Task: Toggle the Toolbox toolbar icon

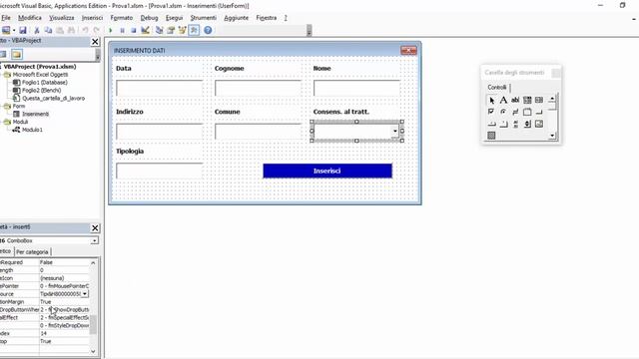Action: pyautogui.click(x=194, y=30)
